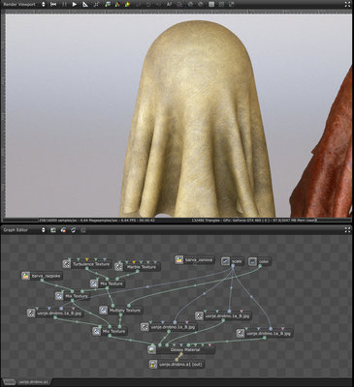Screen dimensions: 354x387
Task: Restart render with the rewind icon
Action: 53,5
